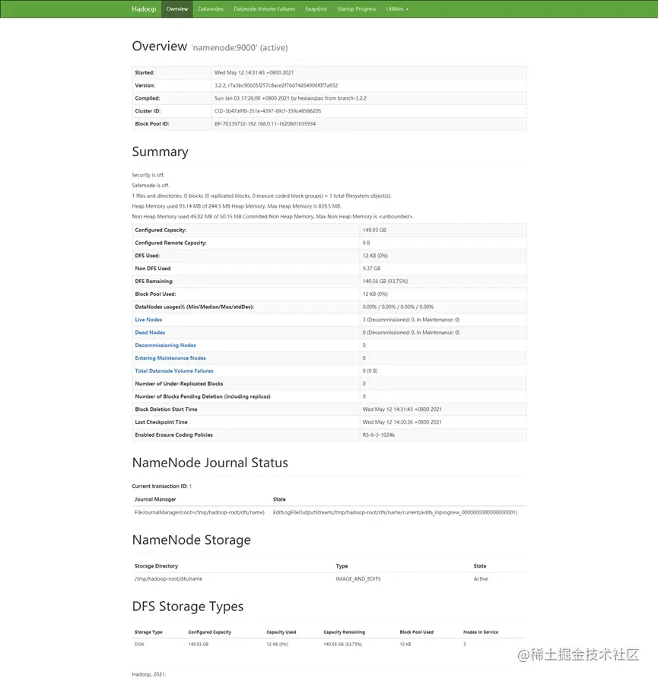Click Configured Remote Capacity value 0 B

click(x=366, y=243)
